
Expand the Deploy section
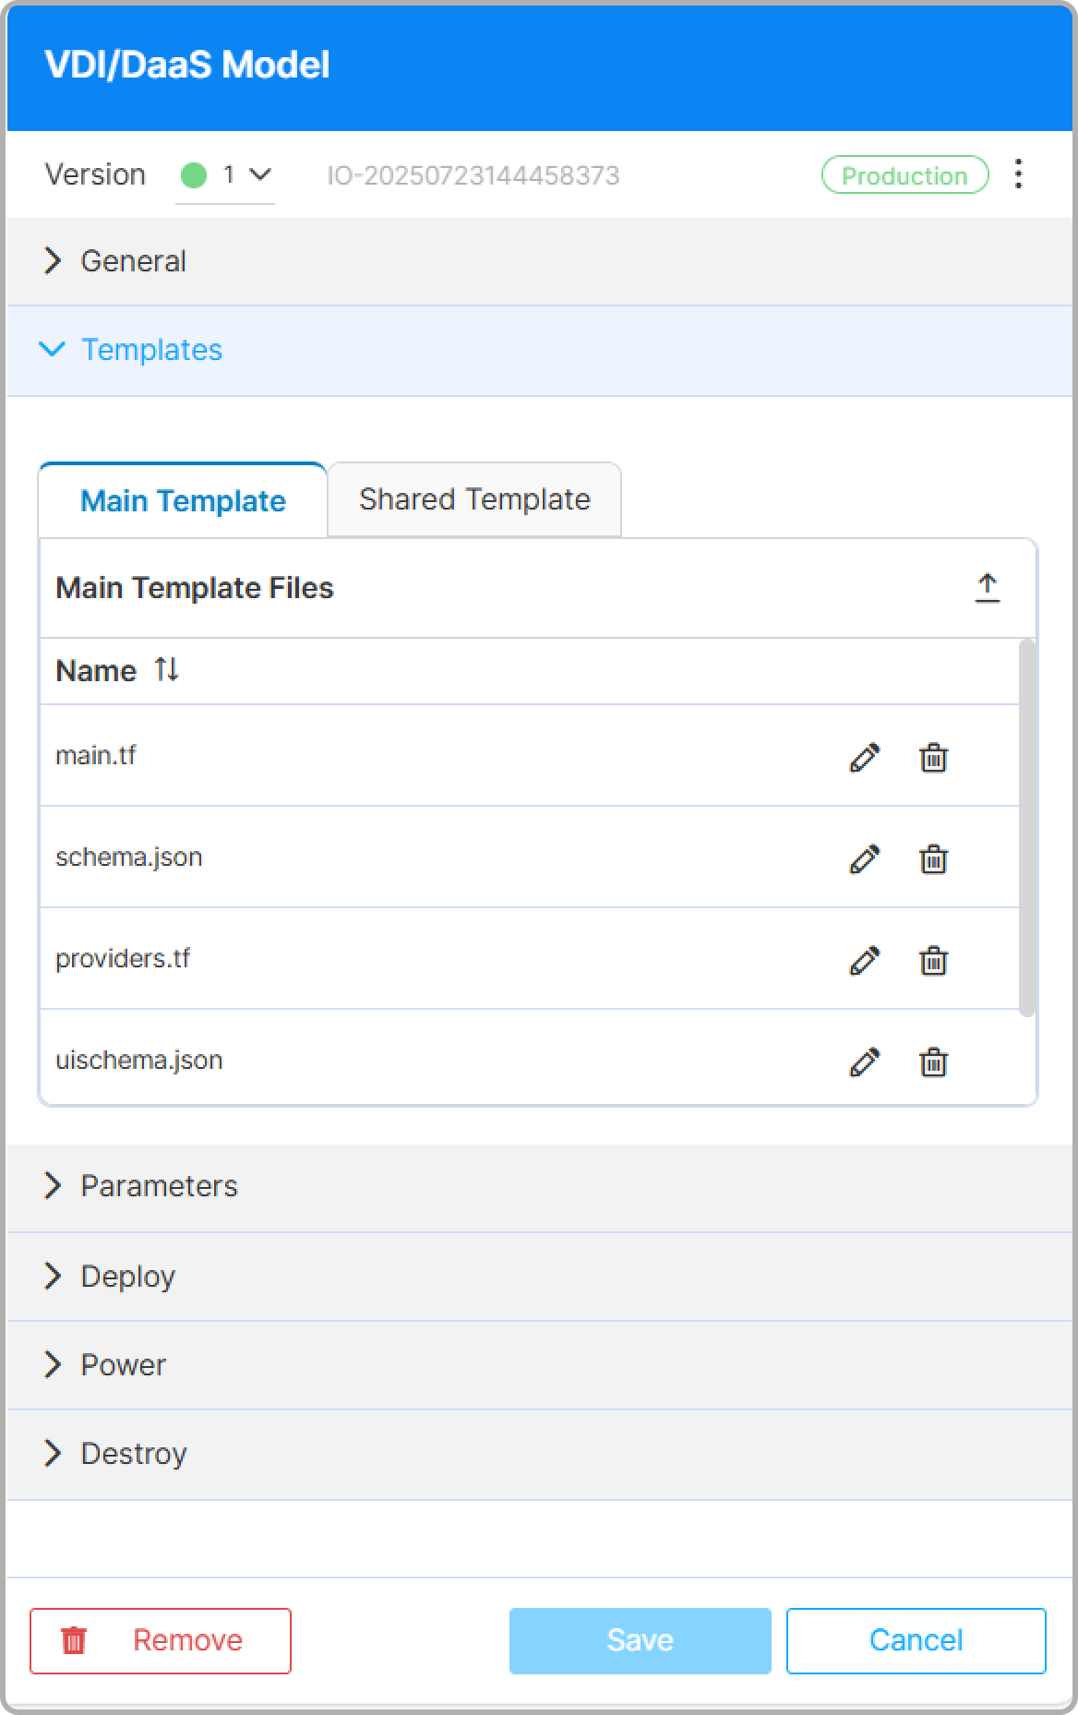point(127,1277)
